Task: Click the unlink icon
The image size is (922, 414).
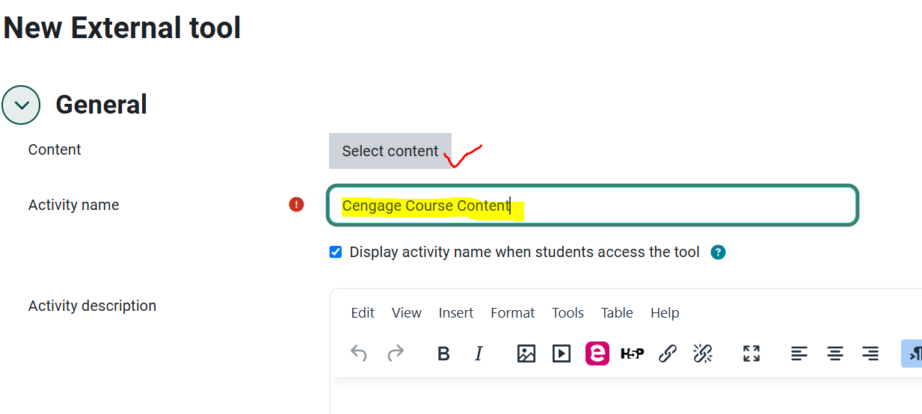Action: click(703, 353)
